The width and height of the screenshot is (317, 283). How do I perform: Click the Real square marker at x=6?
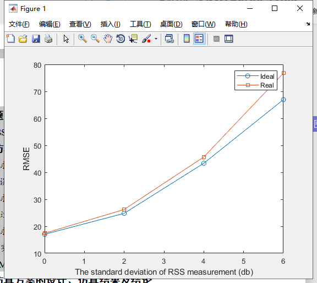(x=283, y=73)
